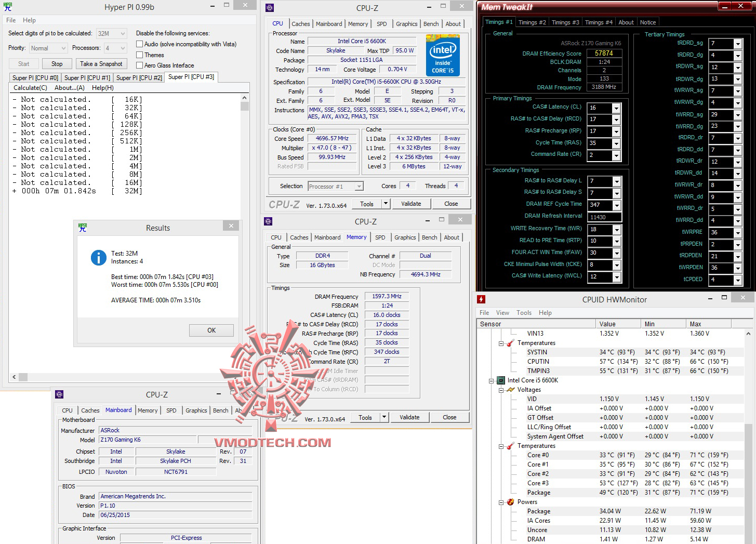Click the CPU-Z icon in the title bar of the CPU-Z window showing Intel Core i5 6600K
Image resolution: width=756 pixels, height=544 pixels.
point(269,8)
